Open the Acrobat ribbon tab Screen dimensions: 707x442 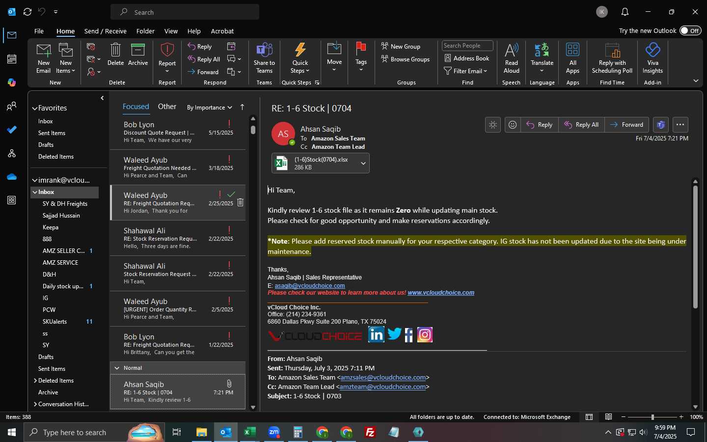[222, 31]
